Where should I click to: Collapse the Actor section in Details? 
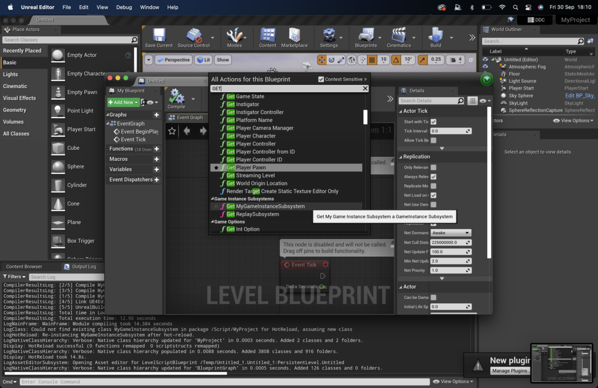point(401,287)
